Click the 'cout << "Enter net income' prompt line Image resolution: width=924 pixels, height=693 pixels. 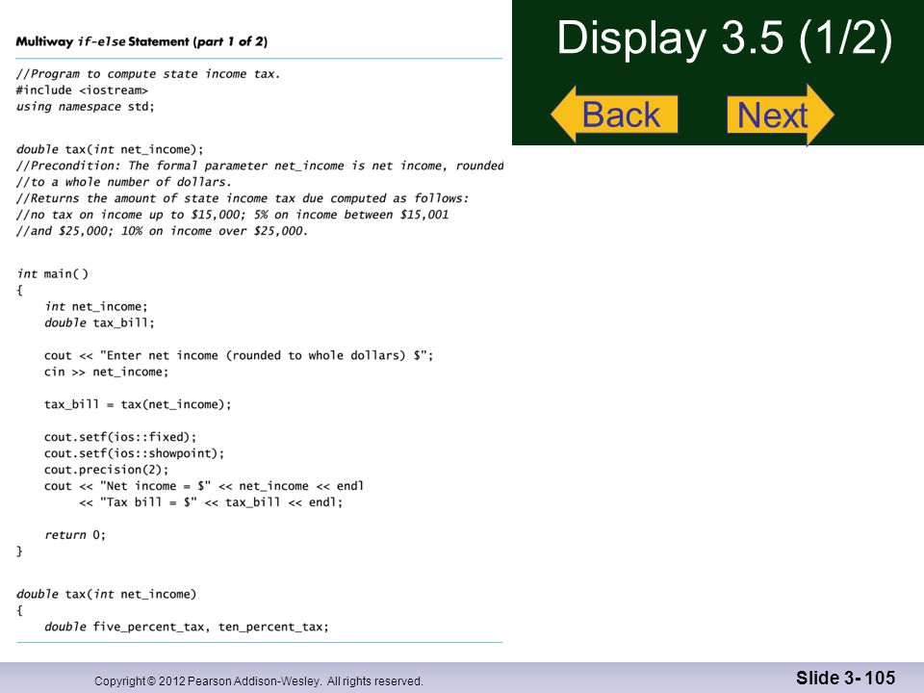pos(239,355)
